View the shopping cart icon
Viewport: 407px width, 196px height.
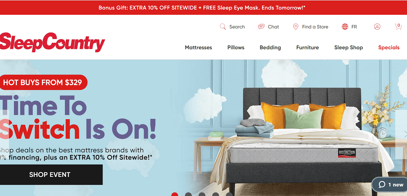(x=398, y=26)
